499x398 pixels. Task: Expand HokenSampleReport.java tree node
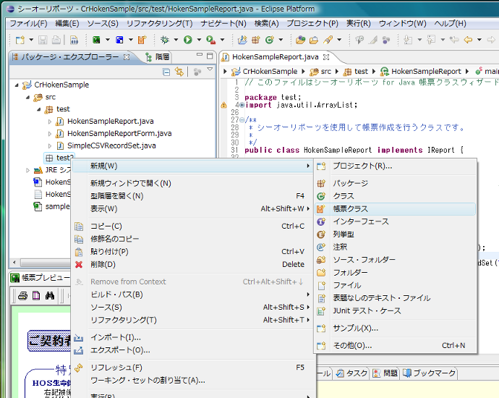pos(50,122)
